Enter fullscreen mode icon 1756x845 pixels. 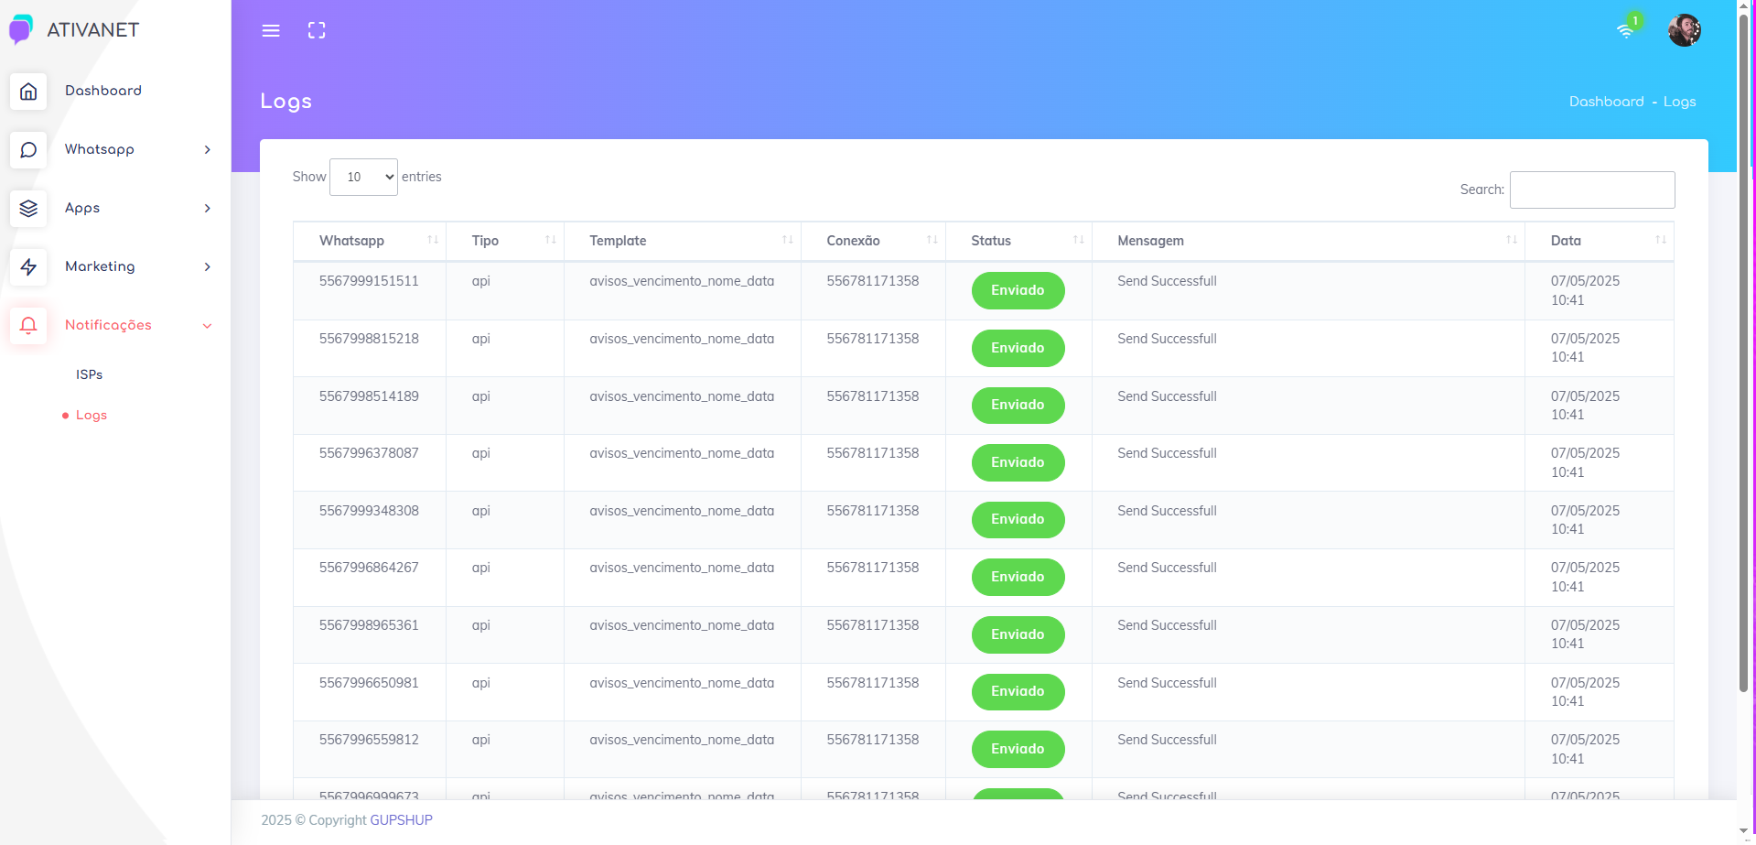(x=317, y=30)
